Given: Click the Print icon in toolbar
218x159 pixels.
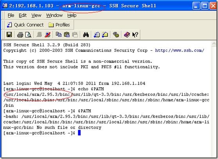Looking at the screenshot, I should (20, 35).
